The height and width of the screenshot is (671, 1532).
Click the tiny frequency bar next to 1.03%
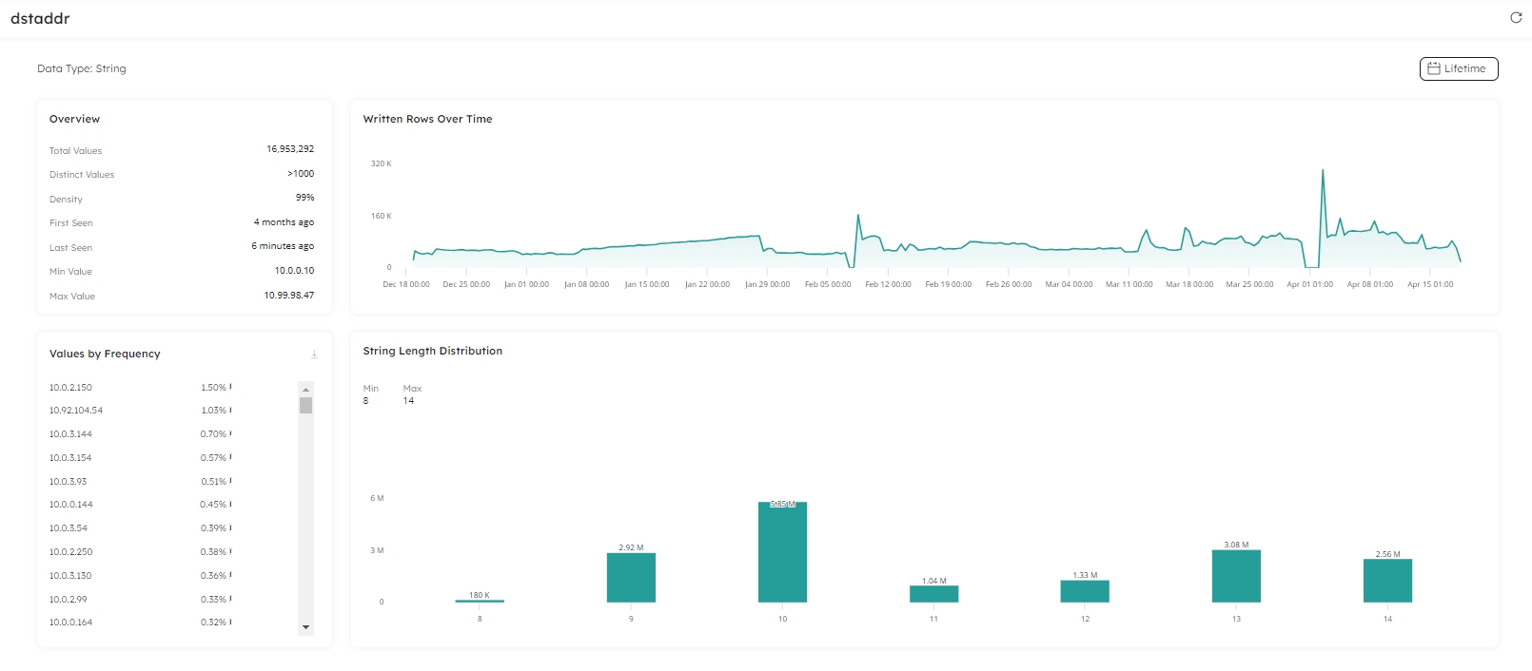pos(231,411)
